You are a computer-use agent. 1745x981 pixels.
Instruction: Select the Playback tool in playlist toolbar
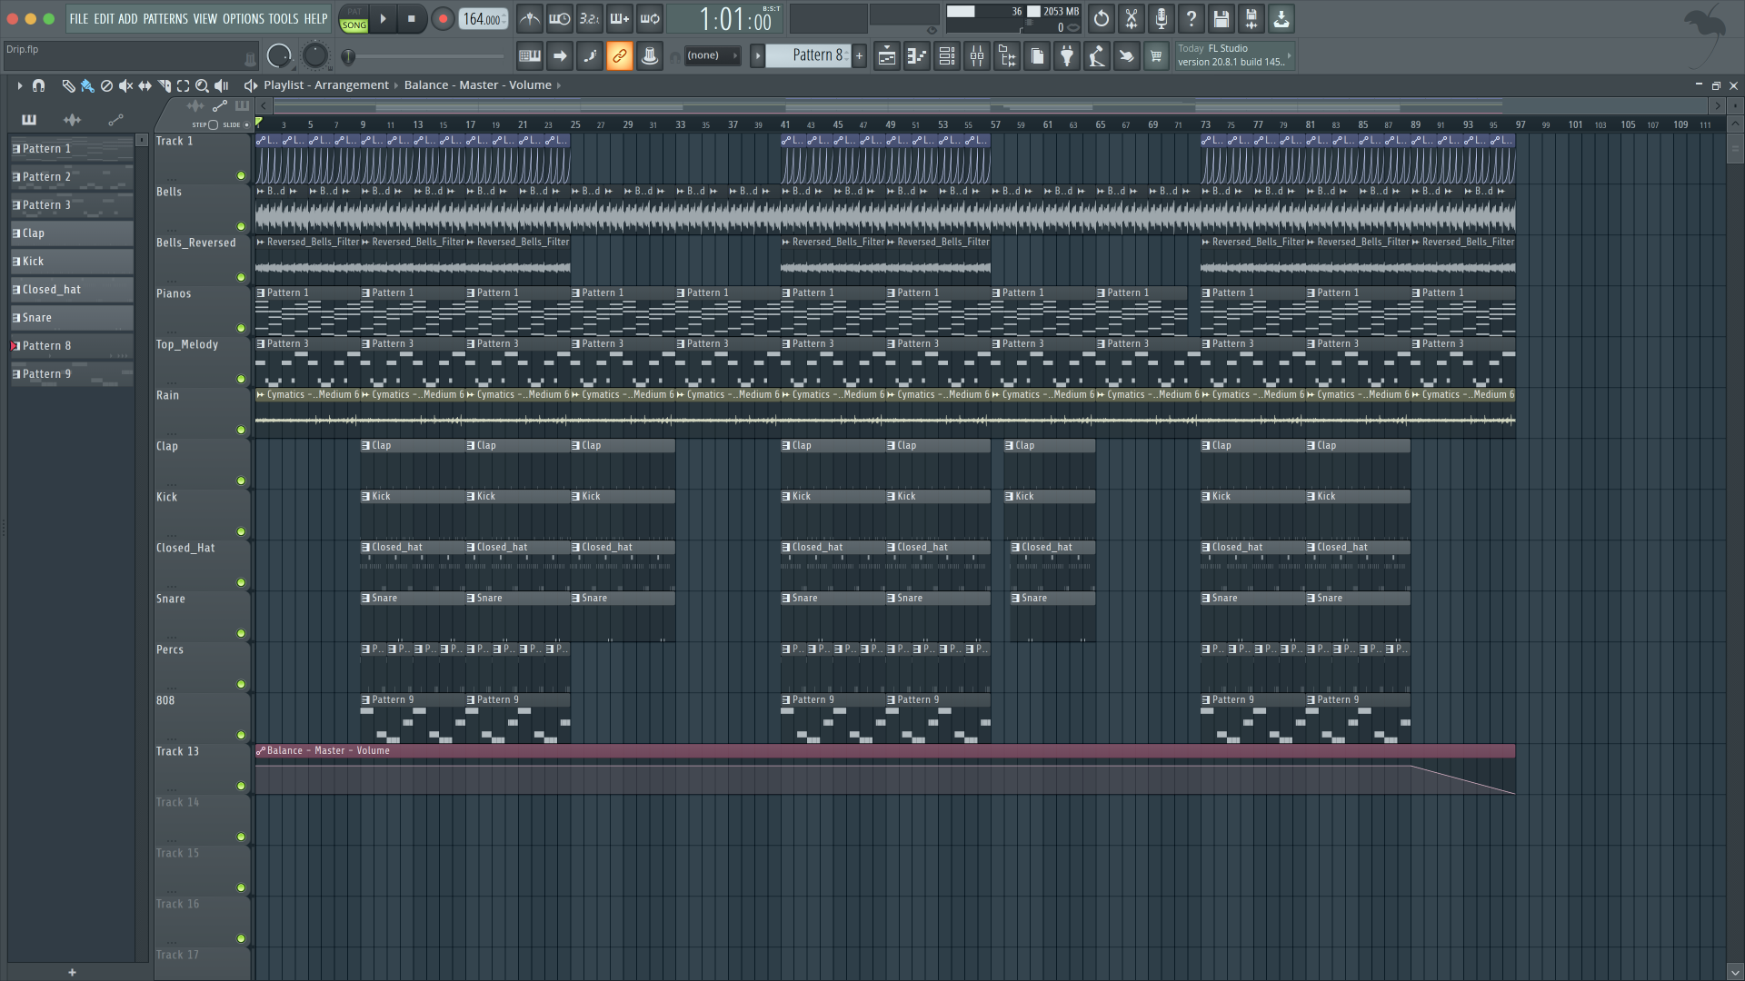221,85
